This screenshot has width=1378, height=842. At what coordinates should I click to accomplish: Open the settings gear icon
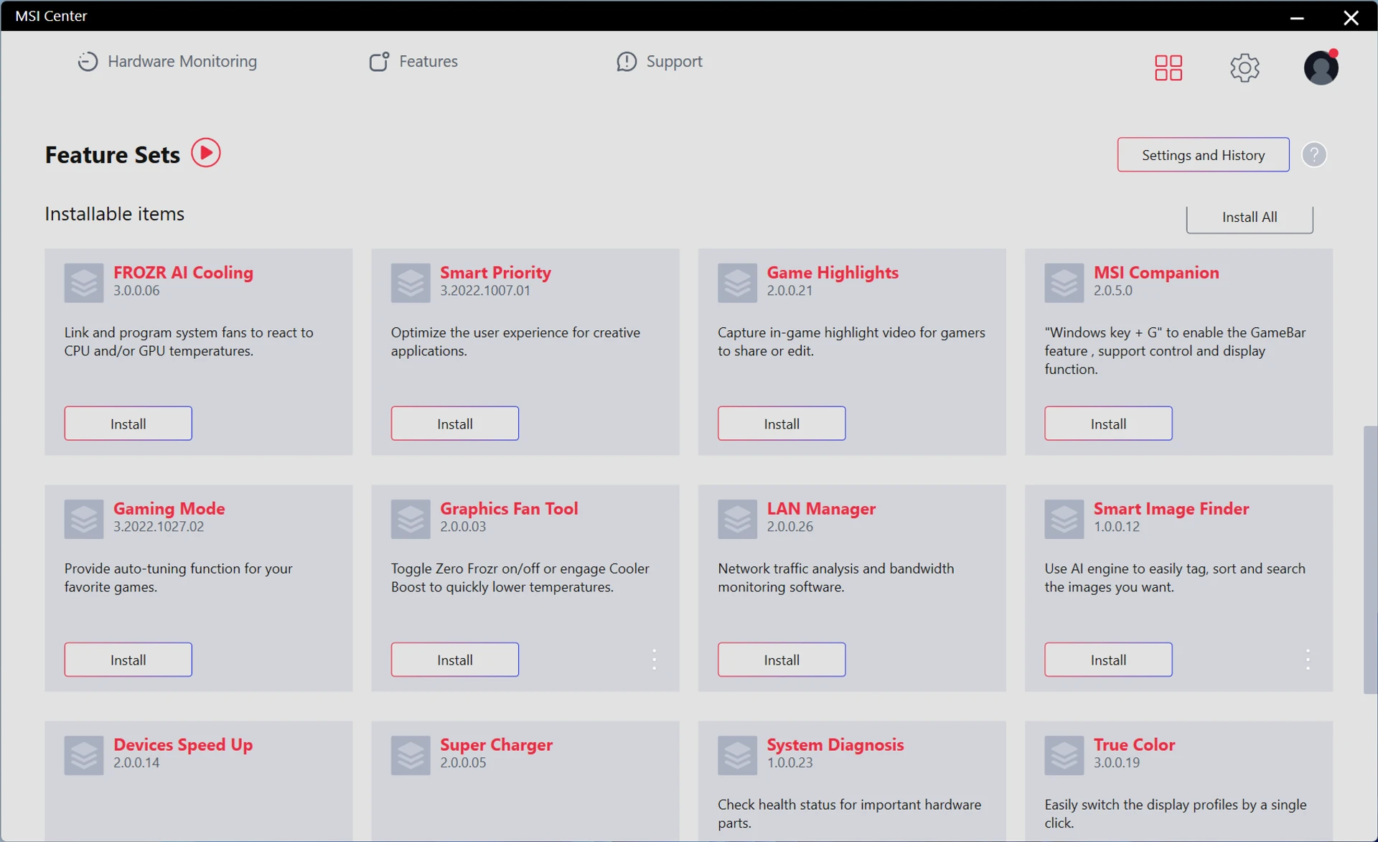[1245, 67]
